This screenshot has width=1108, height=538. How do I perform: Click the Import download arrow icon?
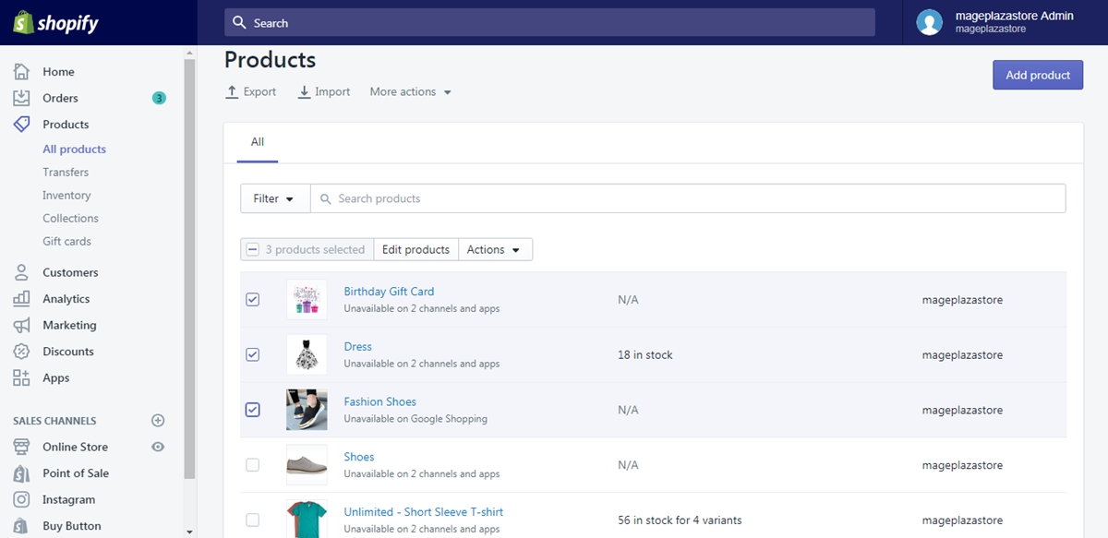pos(305,92)
